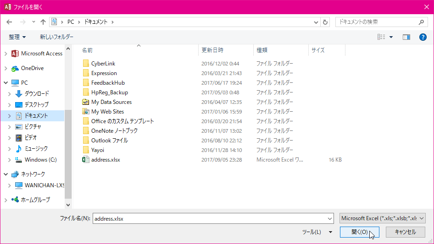Screen dimensions: 434x244
Task: Collapse the ネットワーク tree node
Action: coord(6,174)
